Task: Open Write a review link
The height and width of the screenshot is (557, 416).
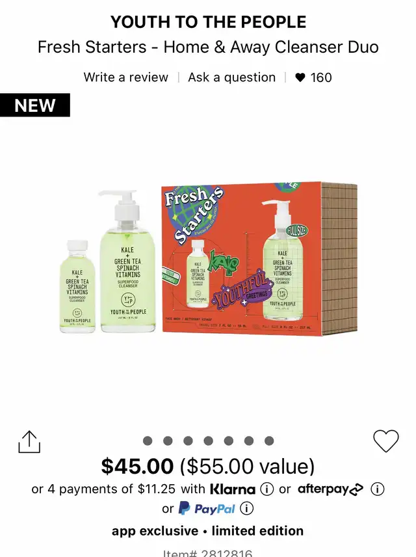Action: pos(126,77)
